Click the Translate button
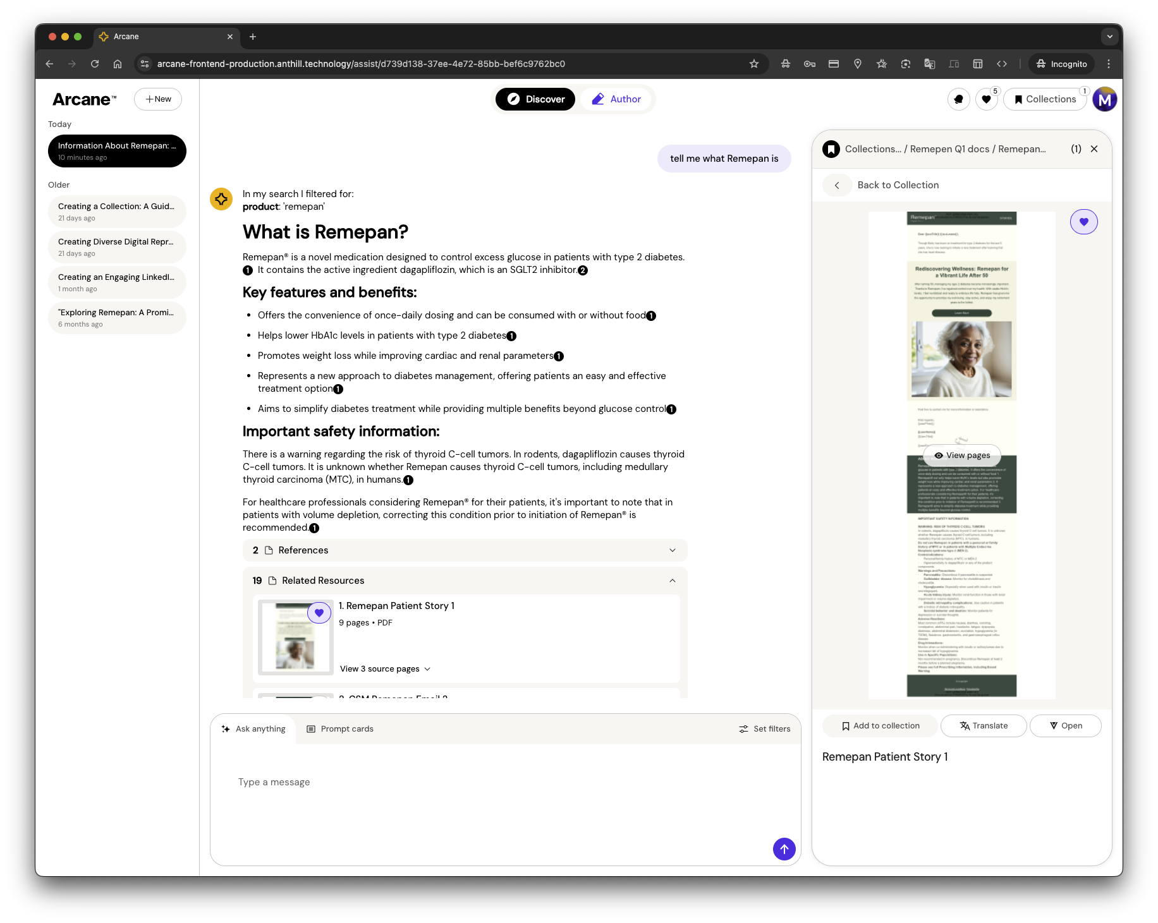The height and width of the screenshot is (923, 1158). point(984,726)
